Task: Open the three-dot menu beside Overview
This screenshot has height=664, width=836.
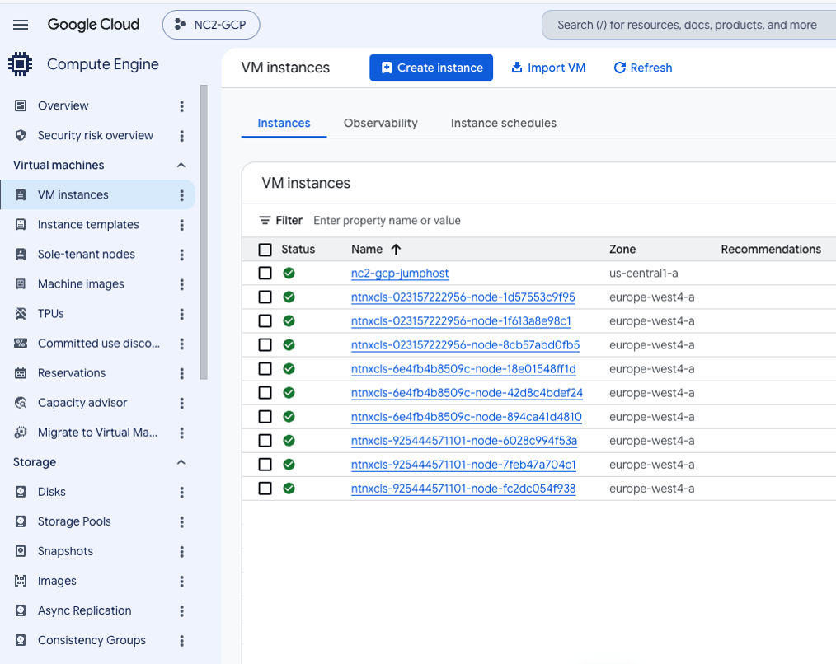Action: pyautogui.click(x=182, y=106)
